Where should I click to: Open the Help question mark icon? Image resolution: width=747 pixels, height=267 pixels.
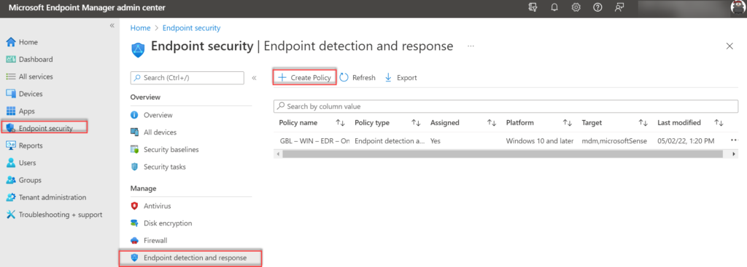[x=598, y=7]
